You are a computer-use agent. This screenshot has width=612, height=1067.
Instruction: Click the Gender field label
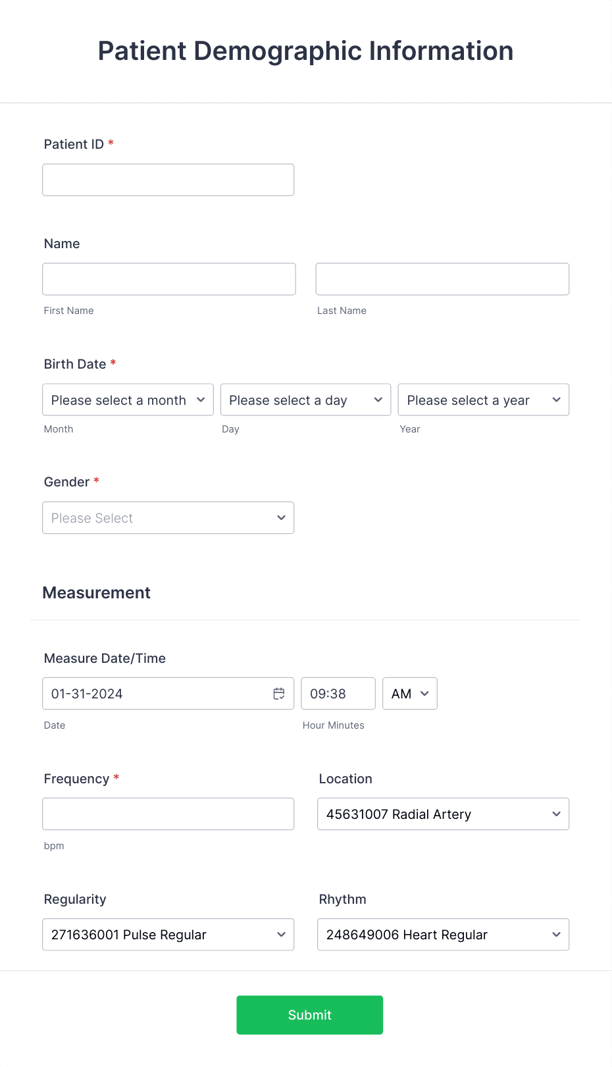[65, 481]
